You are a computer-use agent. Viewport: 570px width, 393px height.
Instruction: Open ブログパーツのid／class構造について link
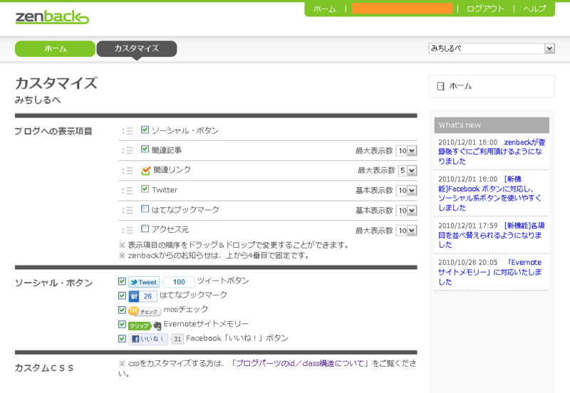coord(300,363)
